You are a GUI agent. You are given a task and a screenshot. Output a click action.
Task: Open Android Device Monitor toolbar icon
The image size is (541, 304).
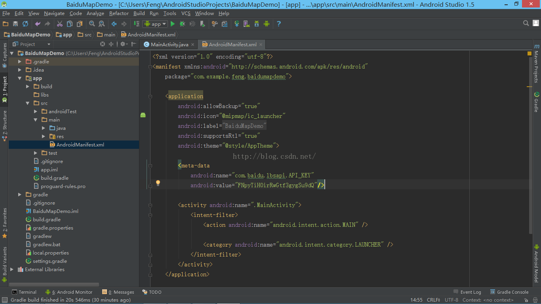pos(266,24)
